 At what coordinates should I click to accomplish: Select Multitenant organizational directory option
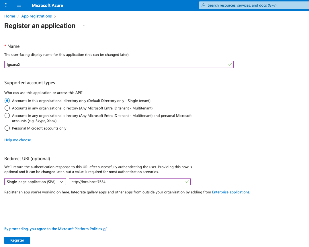click(7, 108)
